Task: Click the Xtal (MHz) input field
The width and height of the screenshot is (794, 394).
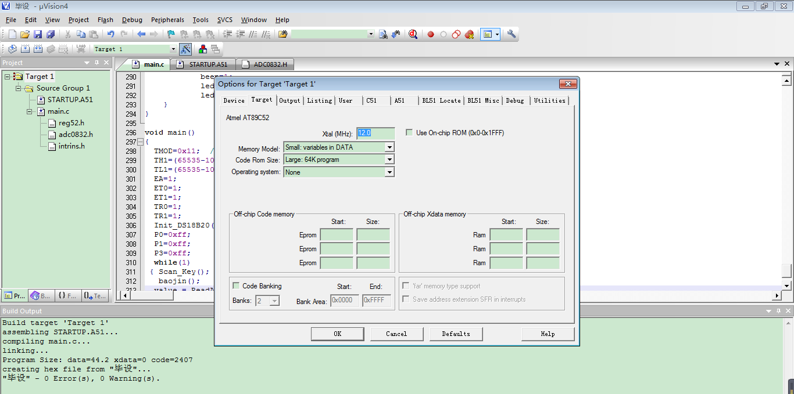Action: (x=375, y=133)
